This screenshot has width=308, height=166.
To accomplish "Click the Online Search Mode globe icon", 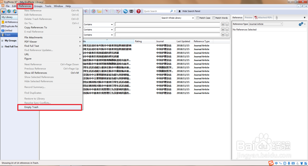I will (9, 11).
